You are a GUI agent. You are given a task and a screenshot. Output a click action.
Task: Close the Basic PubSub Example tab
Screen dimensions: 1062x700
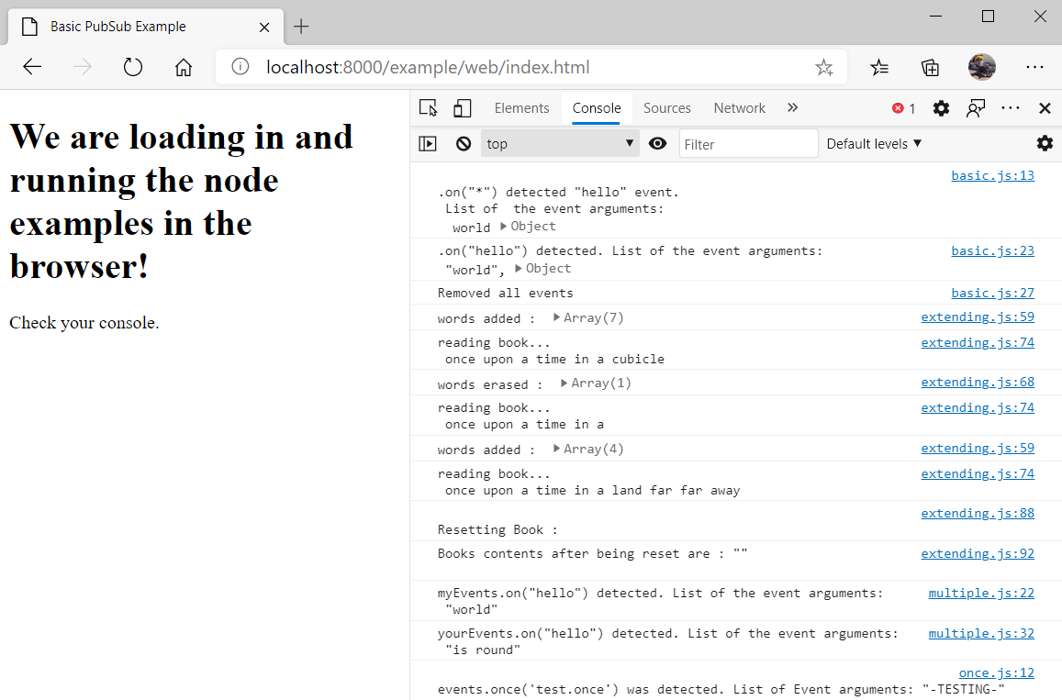click(x=264, y=28)
